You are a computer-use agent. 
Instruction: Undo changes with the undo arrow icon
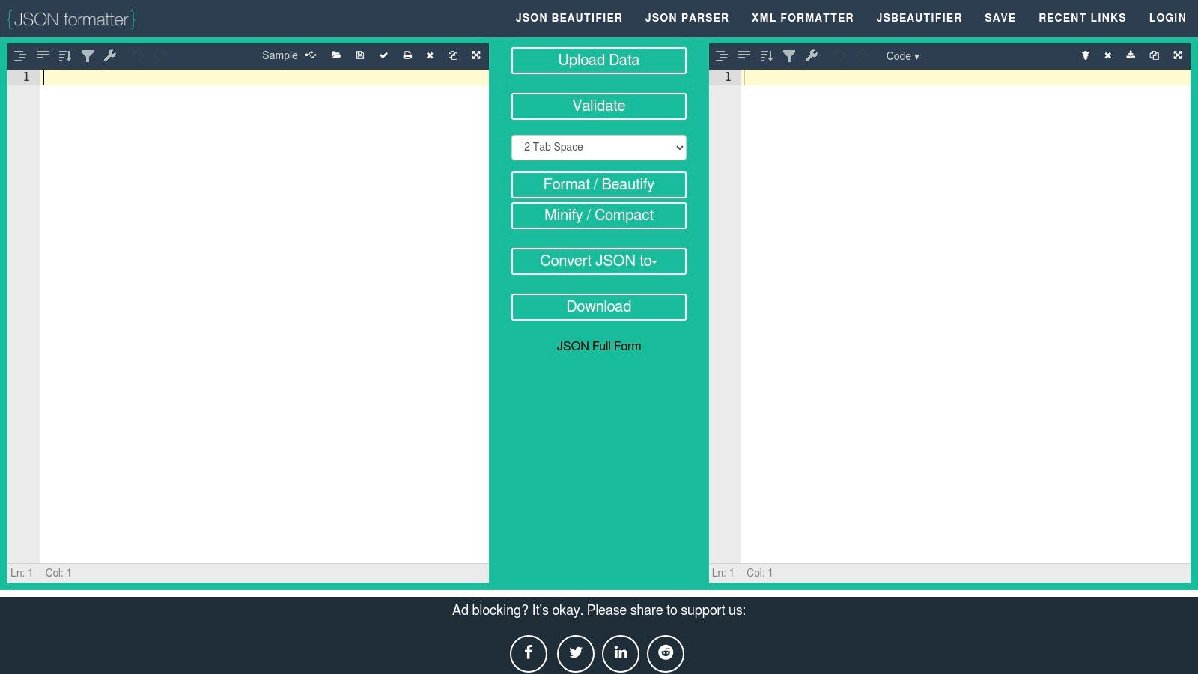point(139,55)
